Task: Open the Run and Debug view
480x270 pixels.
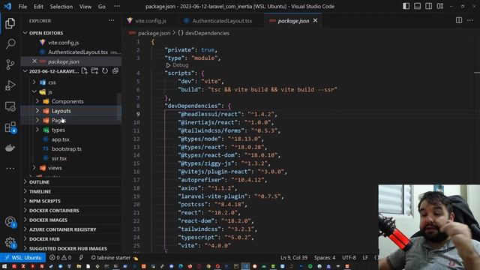Action: pyautogui.click(x=10, y=85)
